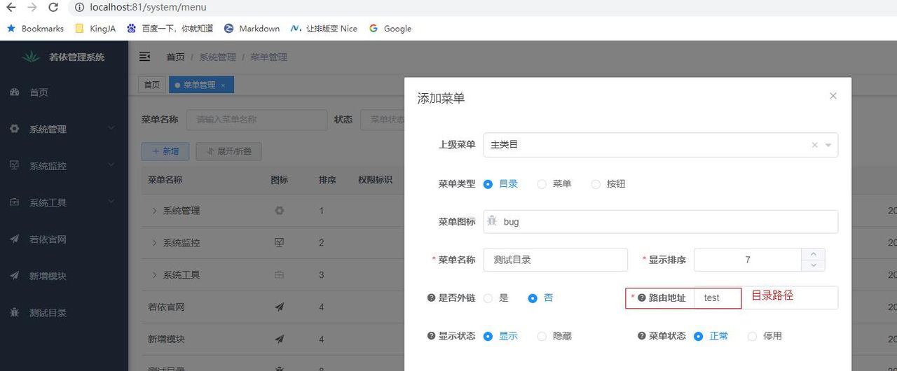Increase 显示排序 with up stepper arrow

813,254
